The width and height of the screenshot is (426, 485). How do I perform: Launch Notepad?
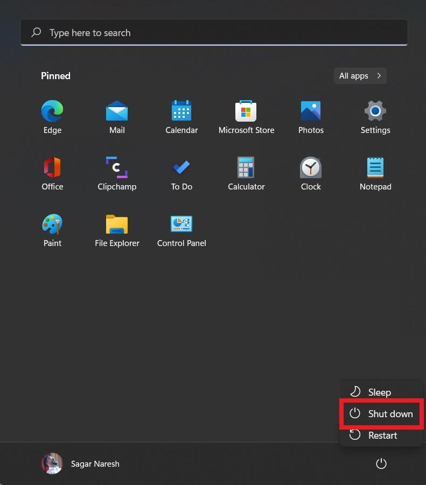tap(375, 173)
